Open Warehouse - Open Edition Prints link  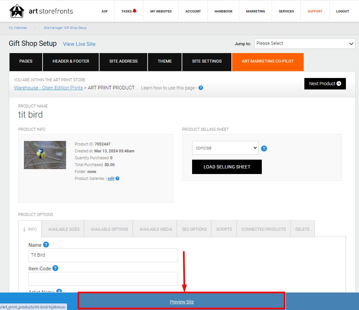point(48,88)
